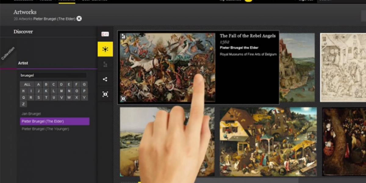Switch to the rotated Collection tab
Image resolution: width=366 pixels, height=183 pixels.
pos(8,53)
